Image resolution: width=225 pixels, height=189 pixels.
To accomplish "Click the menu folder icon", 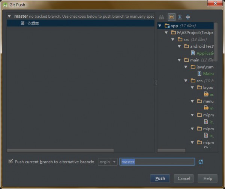I will pos(199,101).
